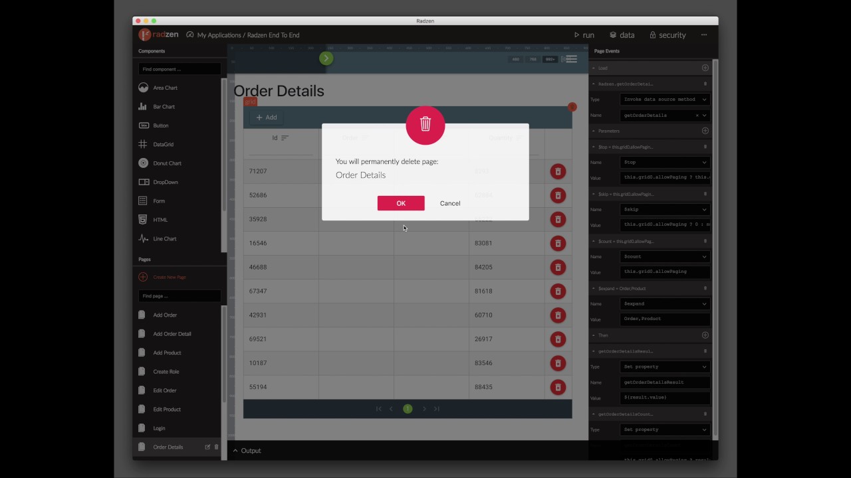Viewport: 851px width, 478px height.
Task: Click the Order,Product value field
Action: tap(665, 319)
